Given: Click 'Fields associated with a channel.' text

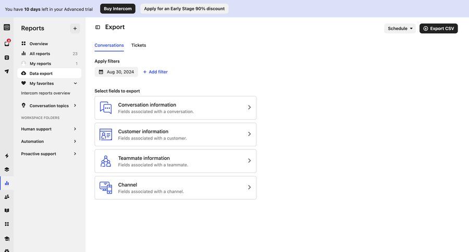Looking at the screenshot, I should coord(151,191).
